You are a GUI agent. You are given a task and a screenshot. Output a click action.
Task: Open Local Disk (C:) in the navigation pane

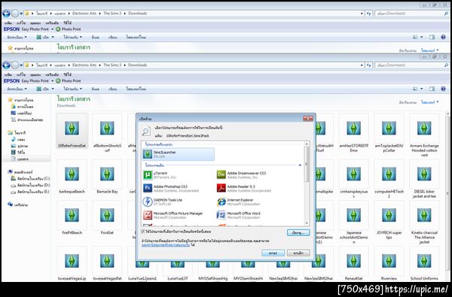(30, 179)
